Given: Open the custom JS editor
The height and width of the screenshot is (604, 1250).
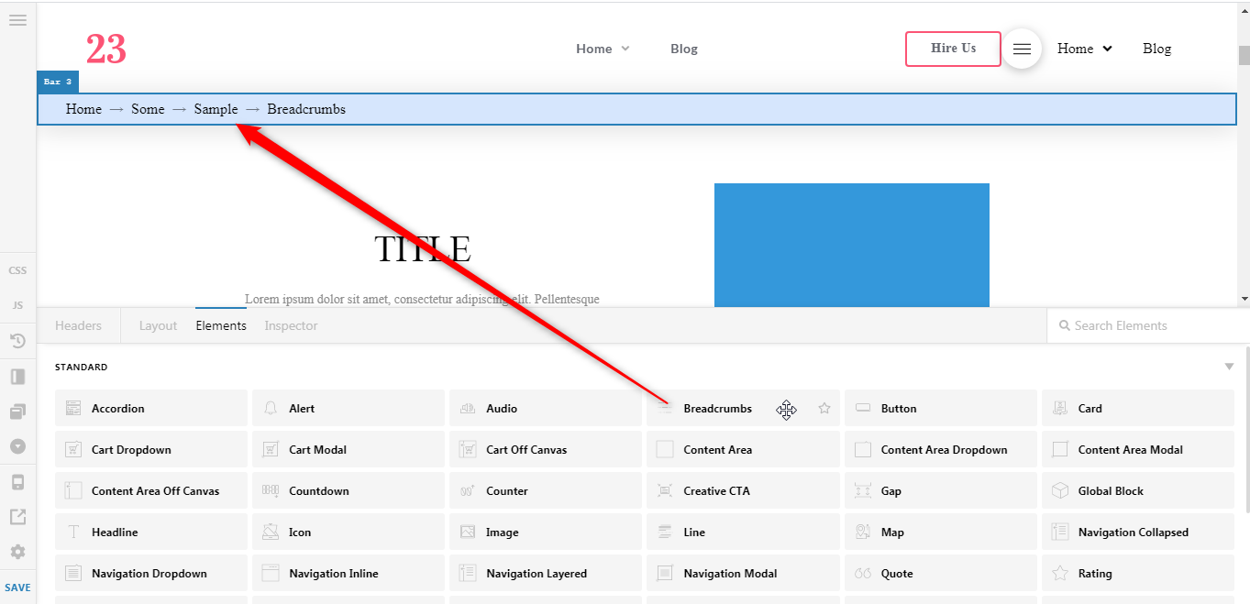Looking at the screenshot, I should pos(17,305).
